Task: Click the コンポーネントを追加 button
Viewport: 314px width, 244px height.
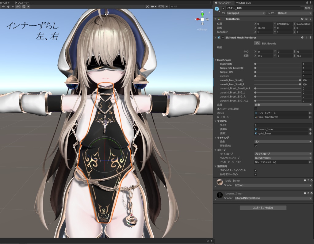Action: click(263, 208)
